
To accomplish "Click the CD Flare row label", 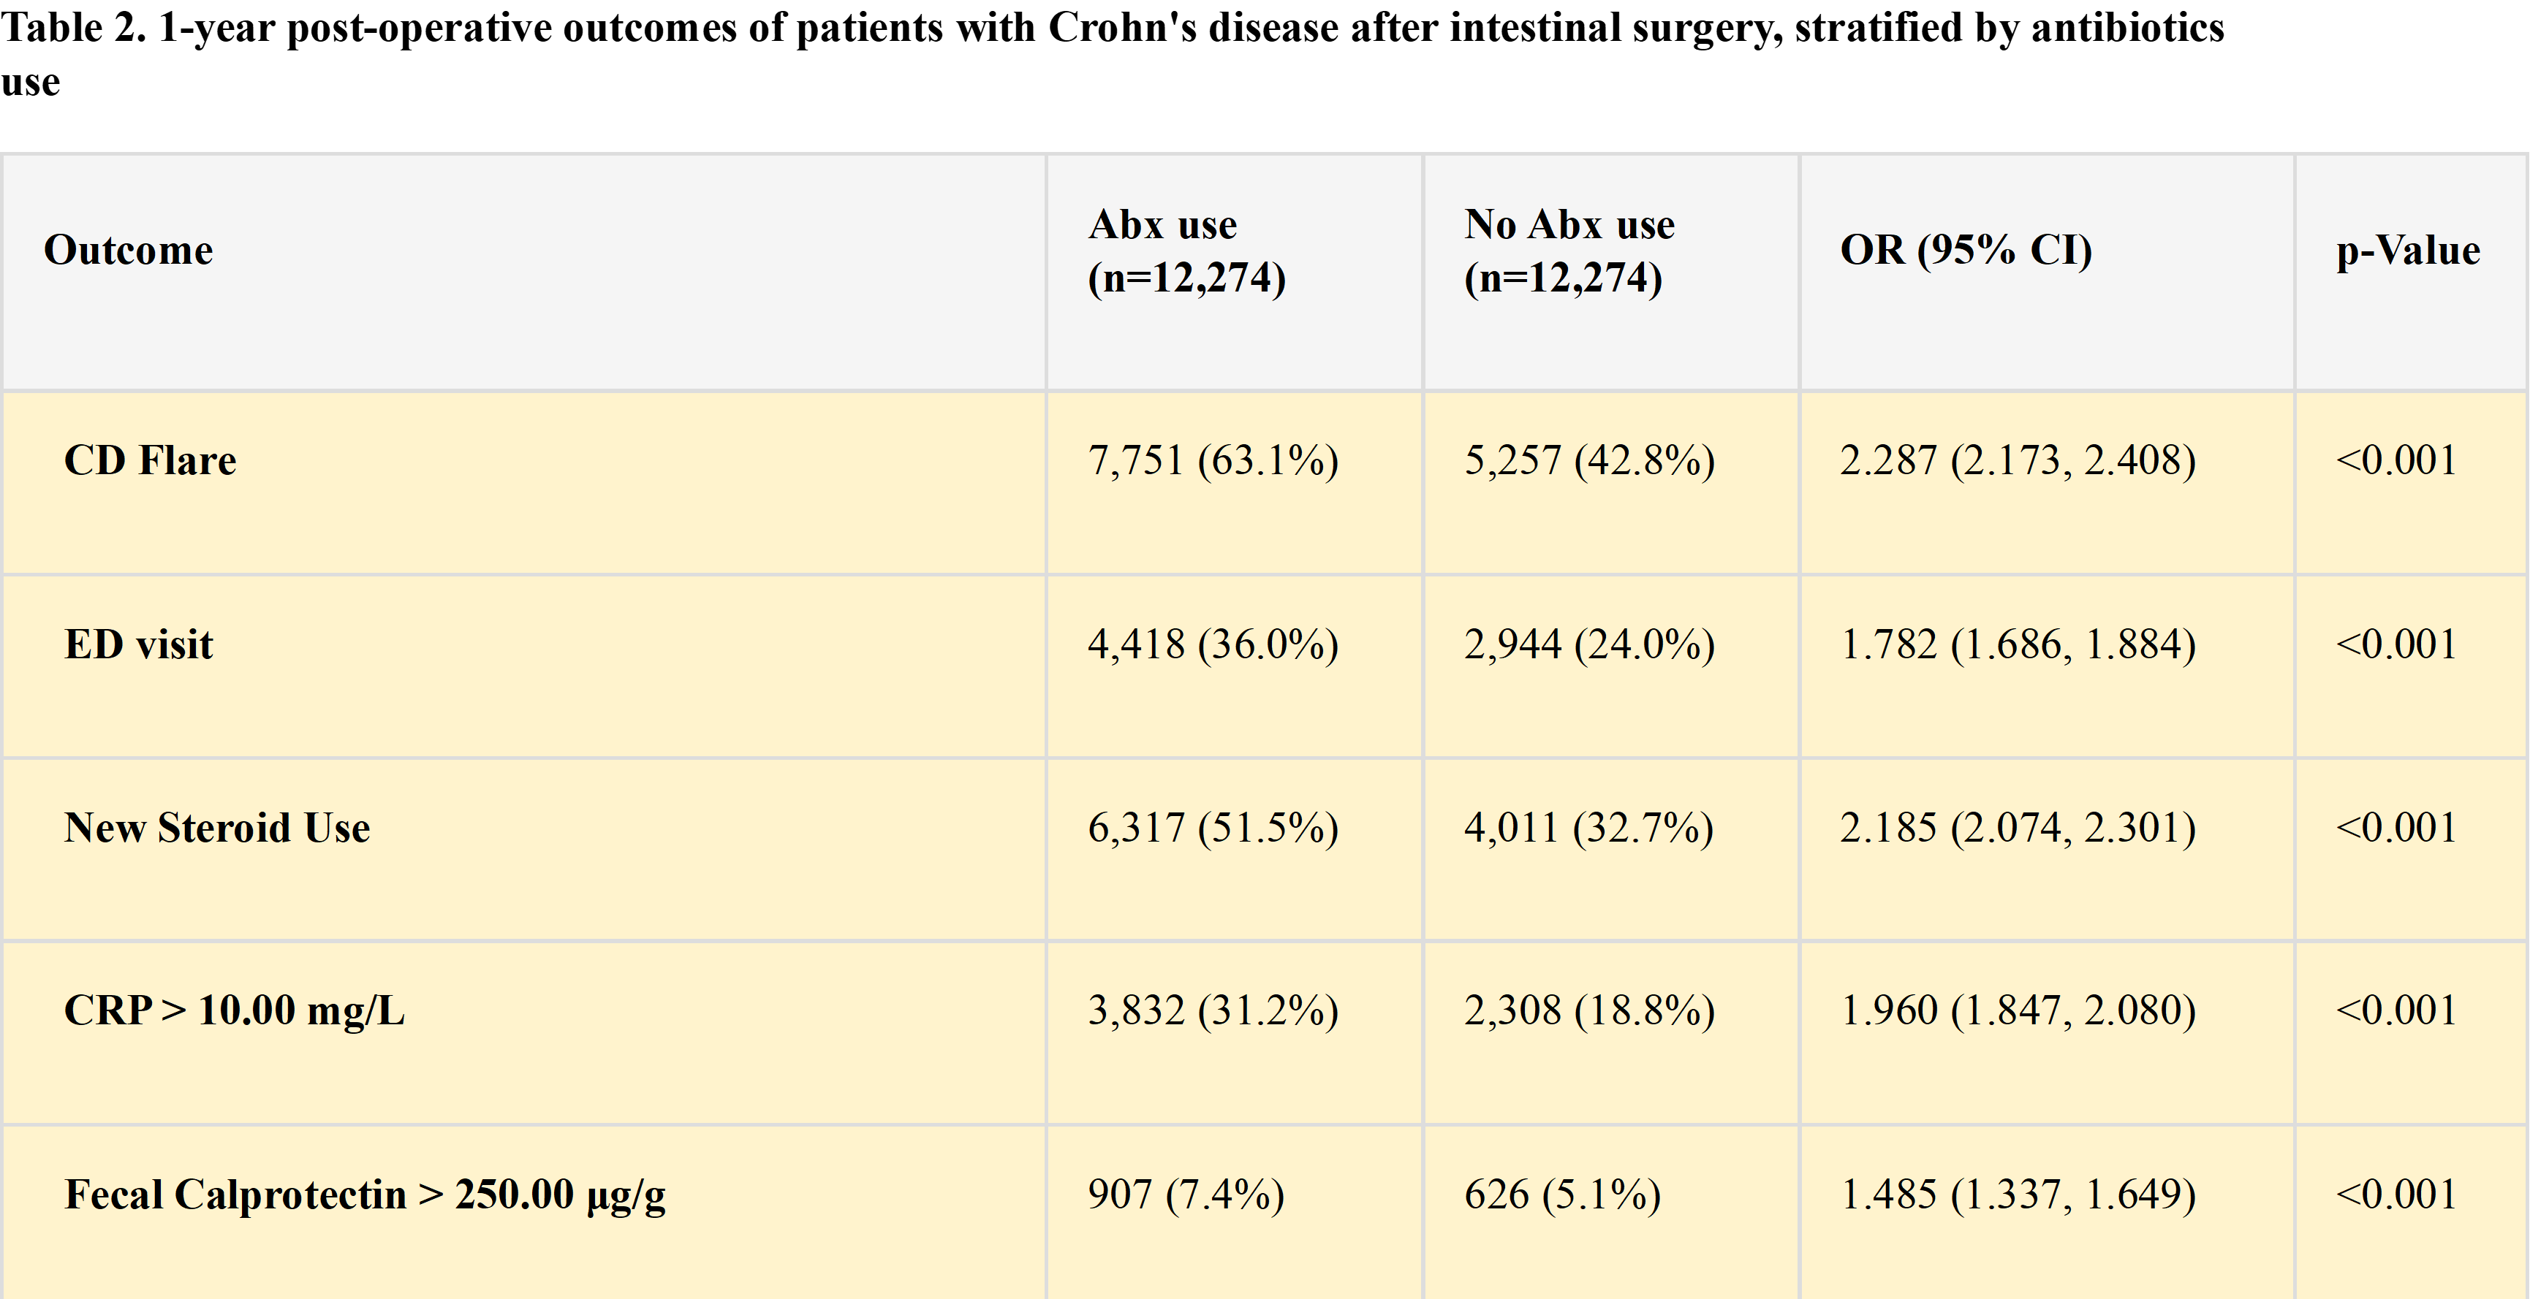I will 151,460.
